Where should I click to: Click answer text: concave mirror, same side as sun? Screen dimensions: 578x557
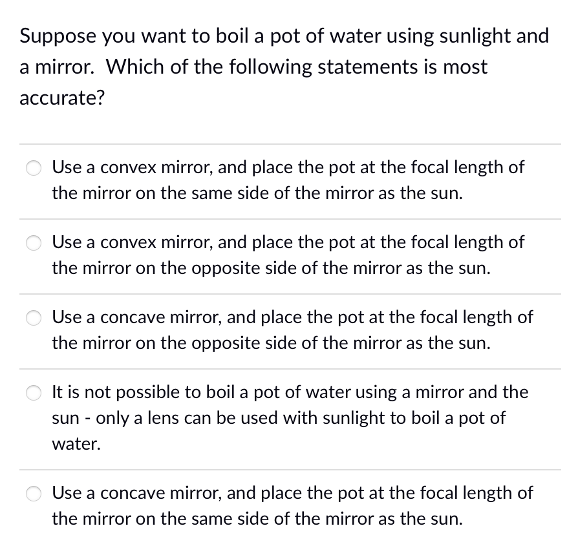292,505
